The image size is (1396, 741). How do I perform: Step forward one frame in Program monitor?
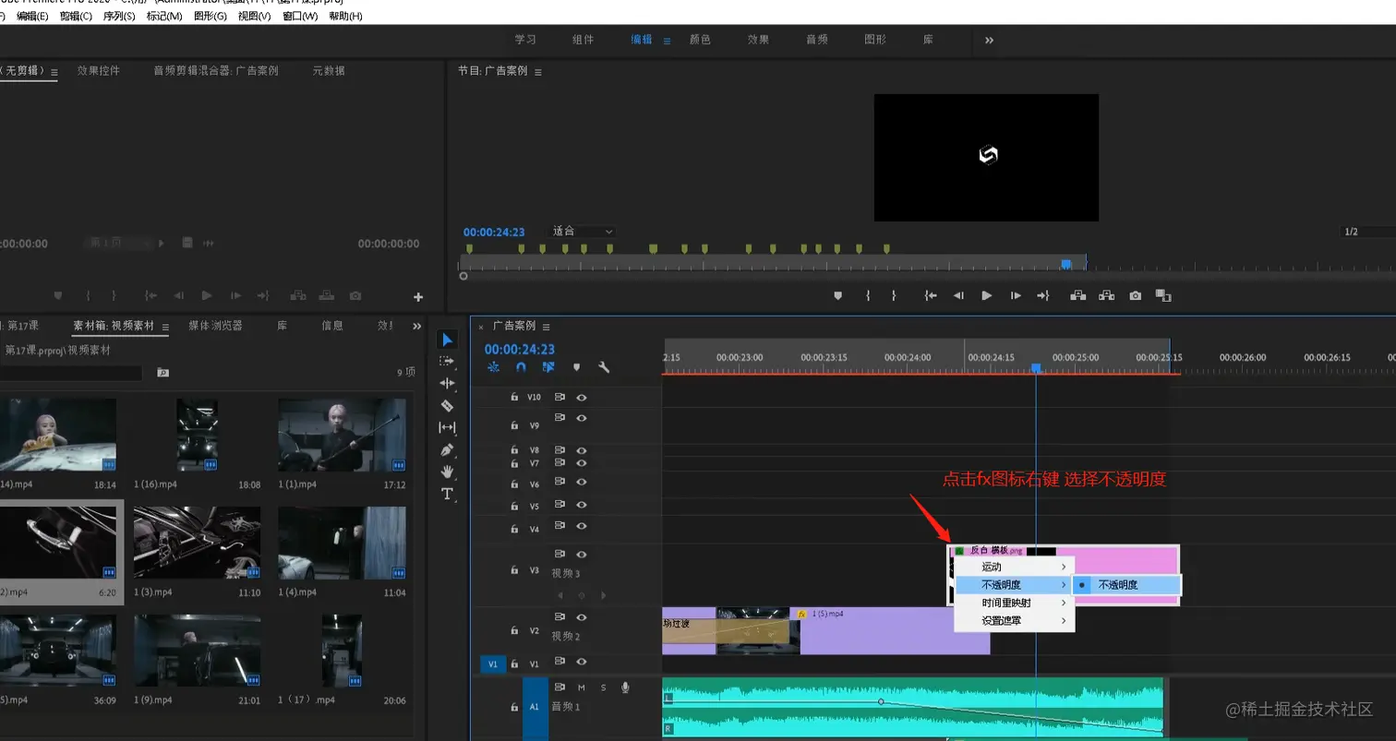click(1016, 296)
